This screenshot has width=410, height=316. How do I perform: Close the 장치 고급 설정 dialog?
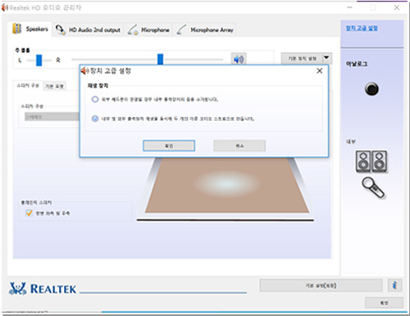[319, 71]
